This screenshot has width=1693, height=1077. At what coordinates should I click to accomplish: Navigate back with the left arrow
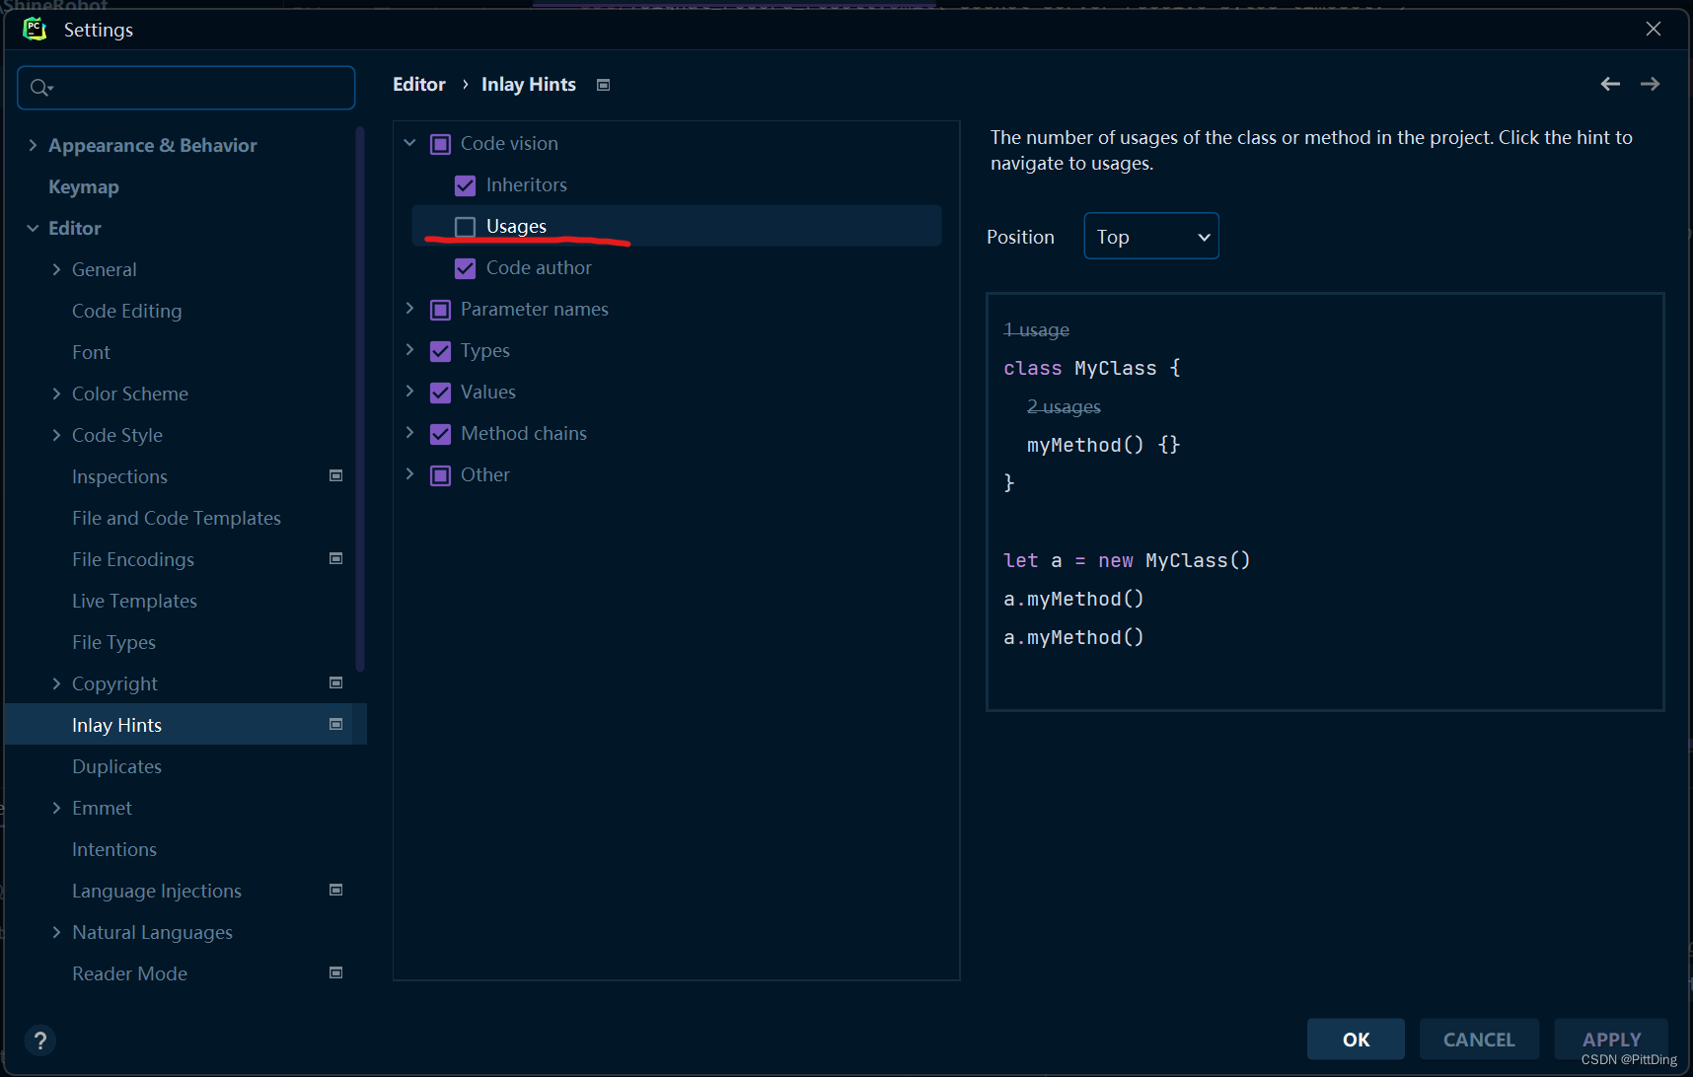[x=1610, y=84]
